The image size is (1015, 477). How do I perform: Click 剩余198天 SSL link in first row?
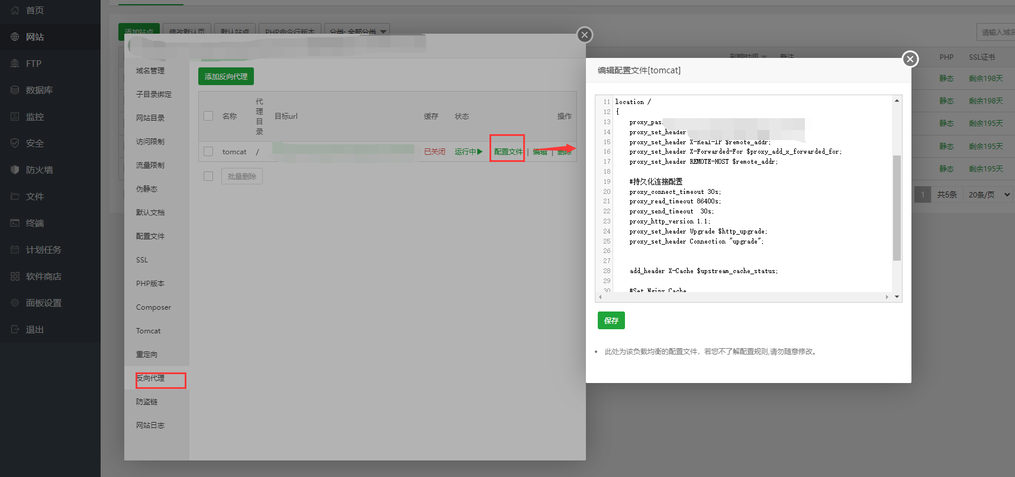tap(986, 78)
